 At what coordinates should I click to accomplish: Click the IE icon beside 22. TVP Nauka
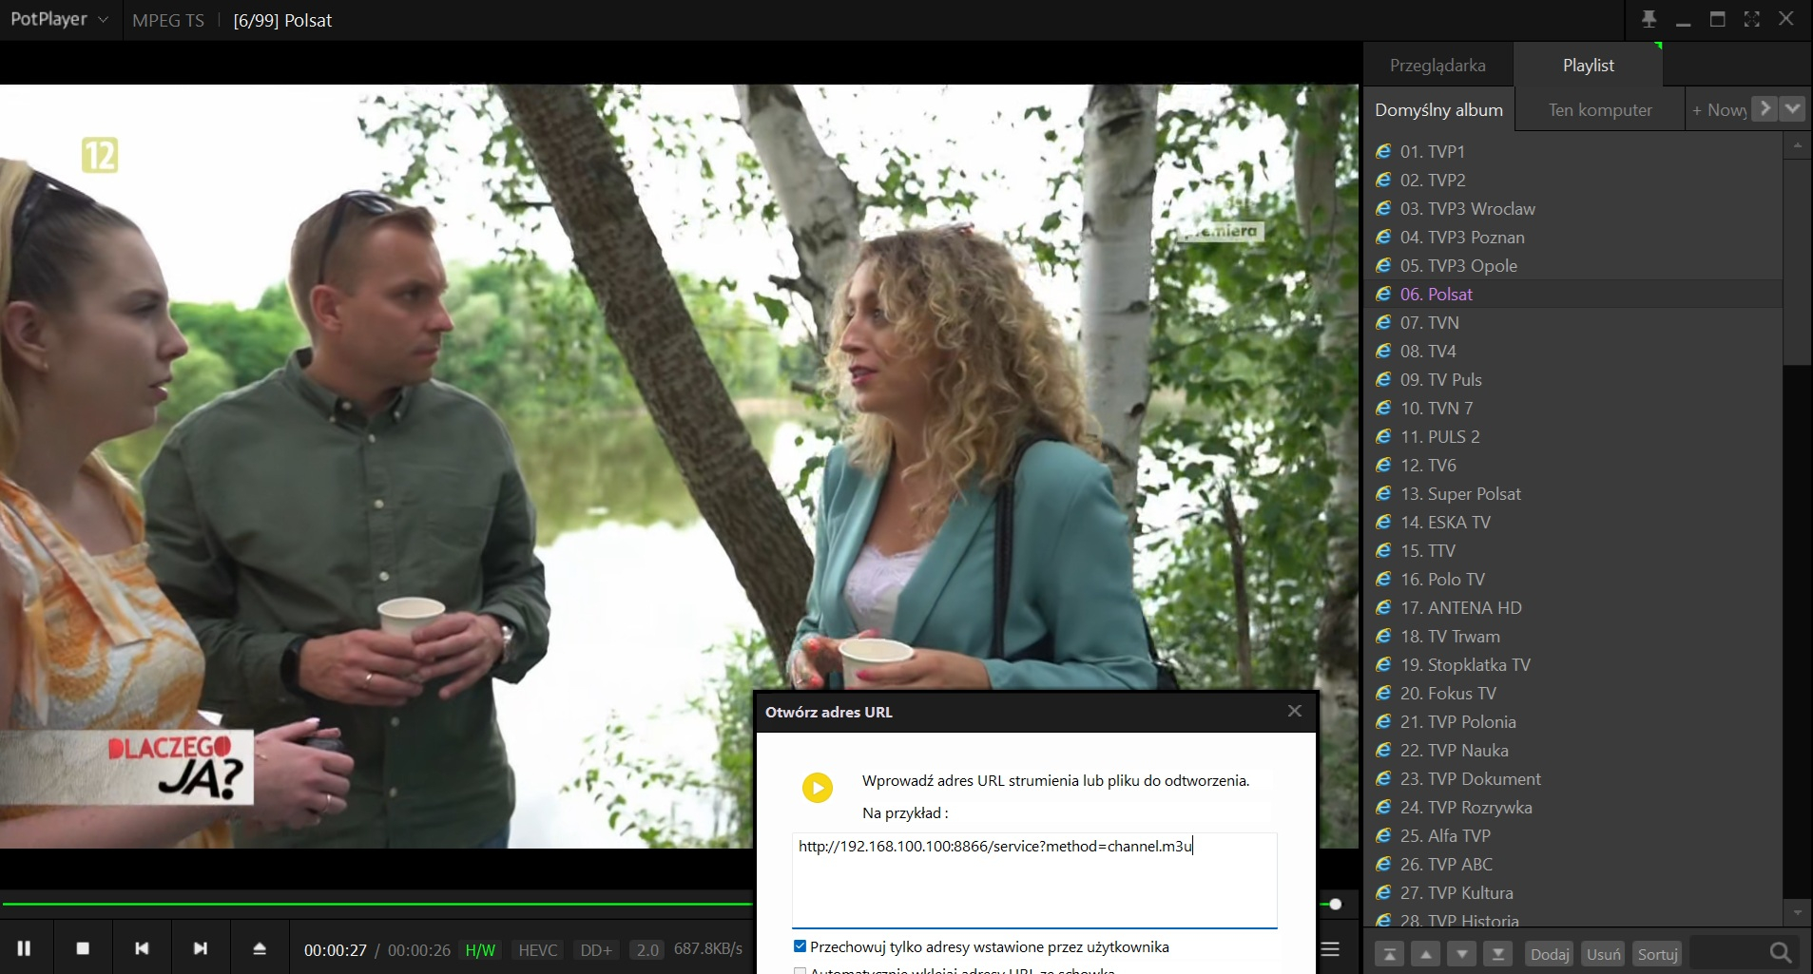pyautogui.click(x=1384, y=750)
